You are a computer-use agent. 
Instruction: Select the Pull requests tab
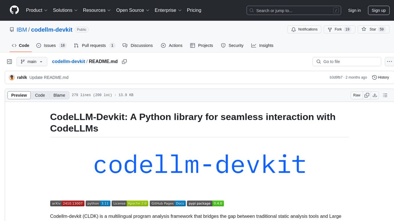coord(94,45)
